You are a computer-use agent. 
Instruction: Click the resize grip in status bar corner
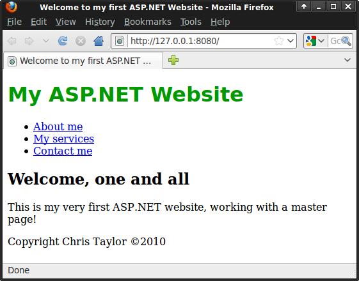tap(353, 273)
